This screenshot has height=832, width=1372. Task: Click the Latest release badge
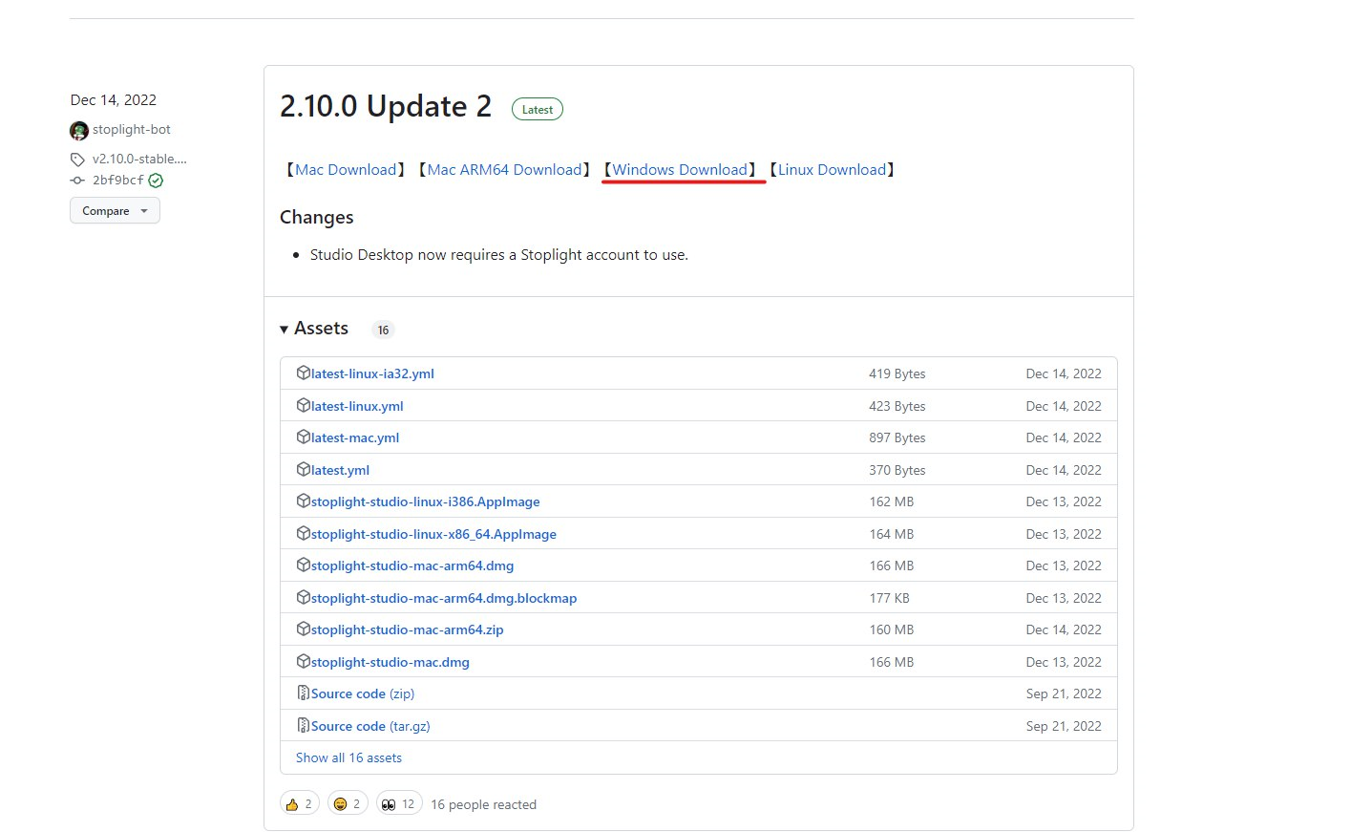538,109
